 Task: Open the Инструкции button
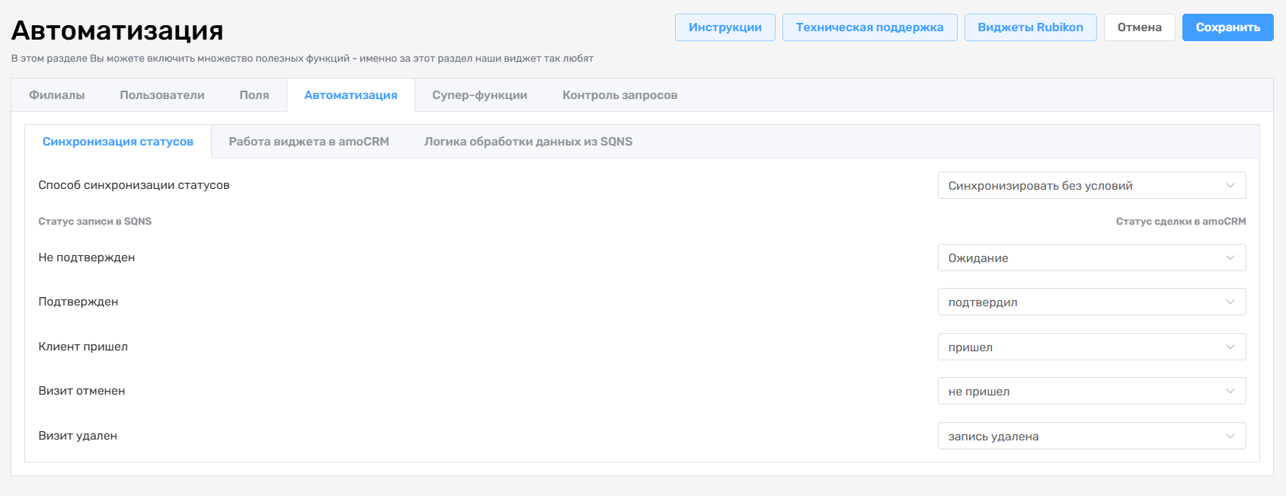pos(725,27)
